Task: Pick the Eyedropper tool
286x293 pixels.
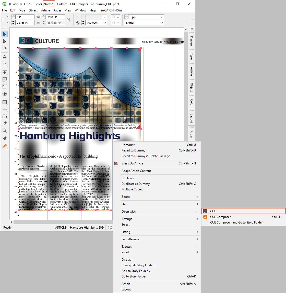Action: (x=4, y=123)
